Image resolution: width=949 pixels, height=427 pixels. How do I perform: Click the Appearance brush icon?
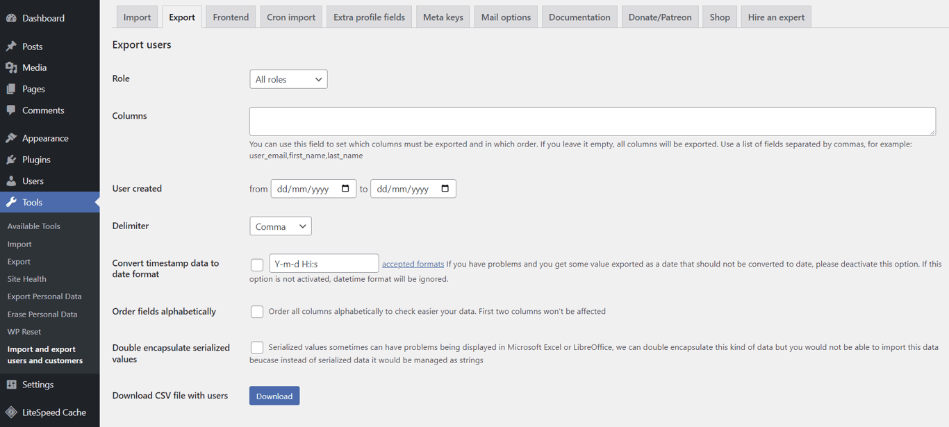click(12, 137)
